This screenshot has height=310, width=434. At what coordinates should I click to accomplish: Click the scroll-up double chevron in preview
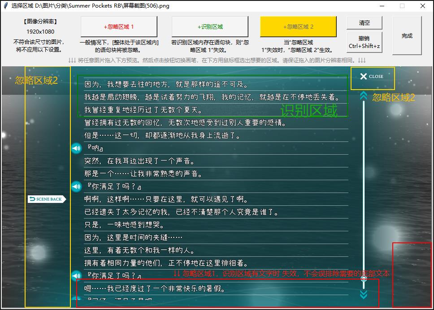tap(364, 96)
